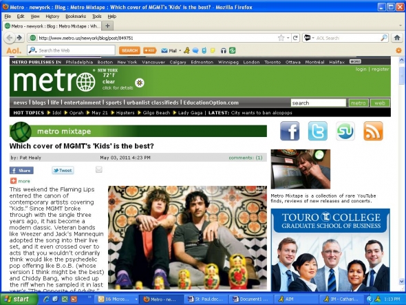Open the Bookmarks menu
The image size is (406, 305).
(76, 17)
